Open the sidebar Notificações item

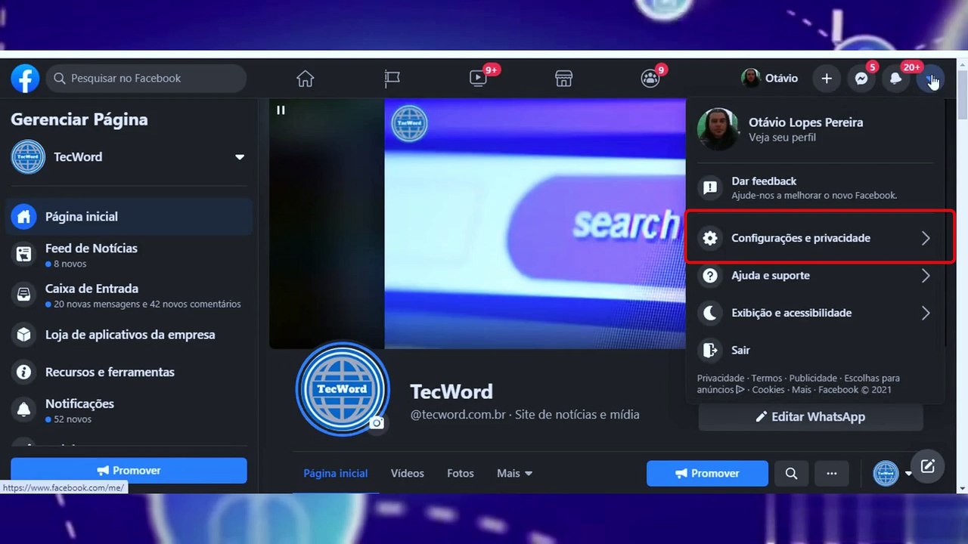[130, 410]
